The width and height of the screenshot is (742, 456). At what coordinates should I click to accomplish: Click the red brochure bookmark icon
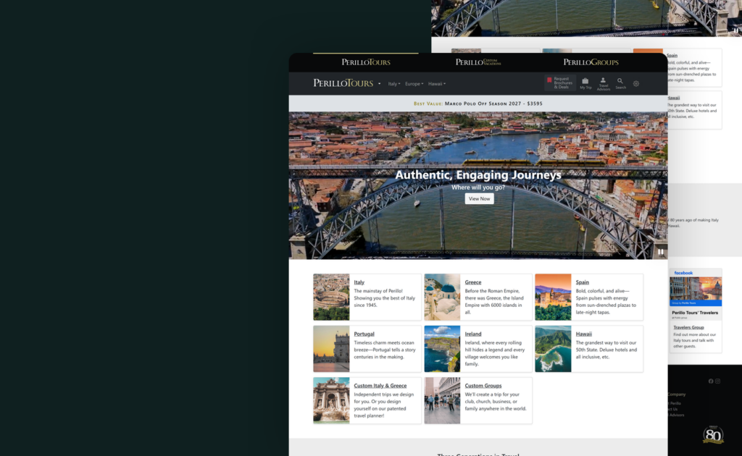click(549, 80)
